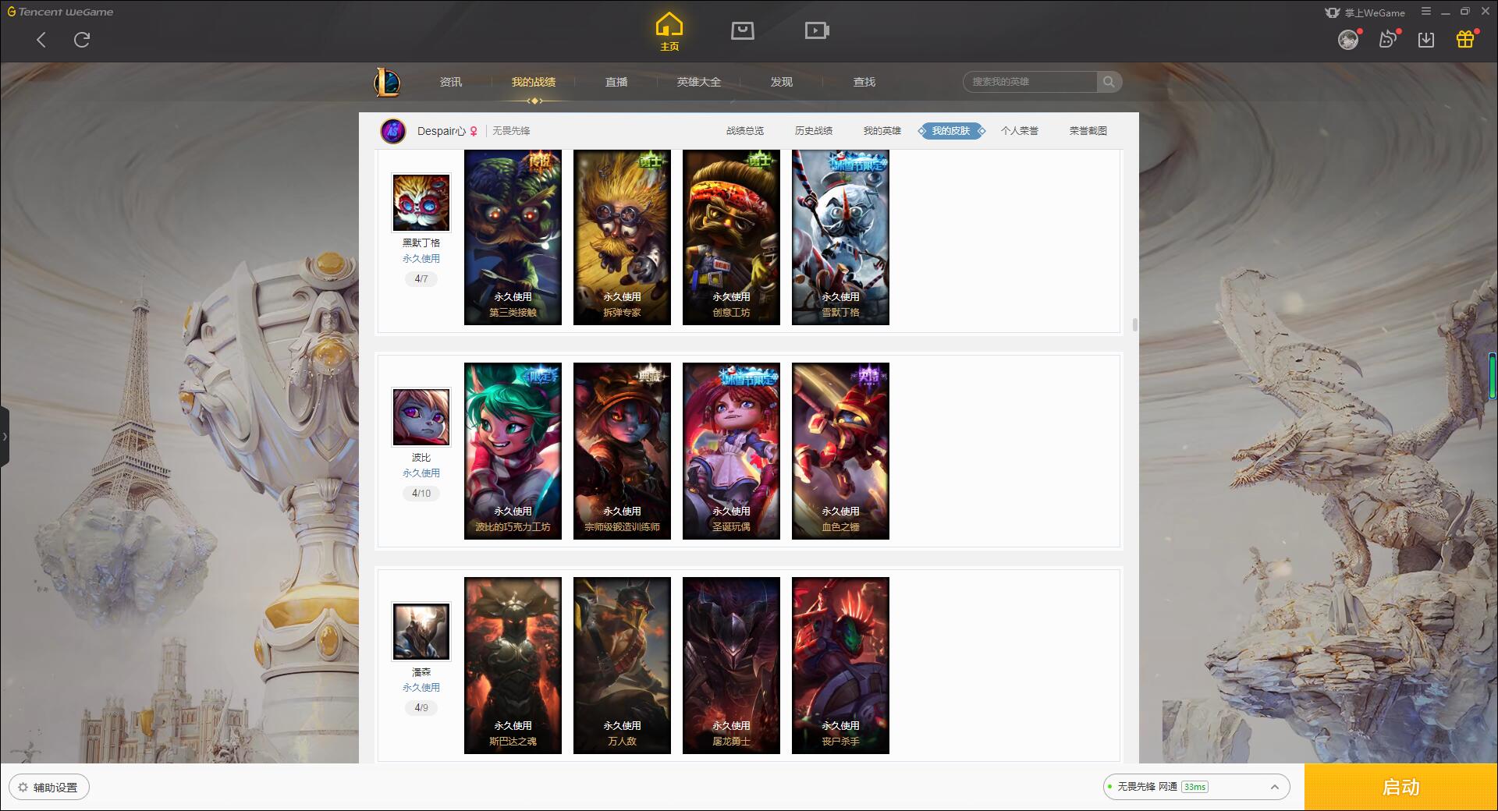The width and height of the screenshot is (1498, 811).
Task: Open the 荣誉截图 sub-tab
Action: (x=1088, y=131)
